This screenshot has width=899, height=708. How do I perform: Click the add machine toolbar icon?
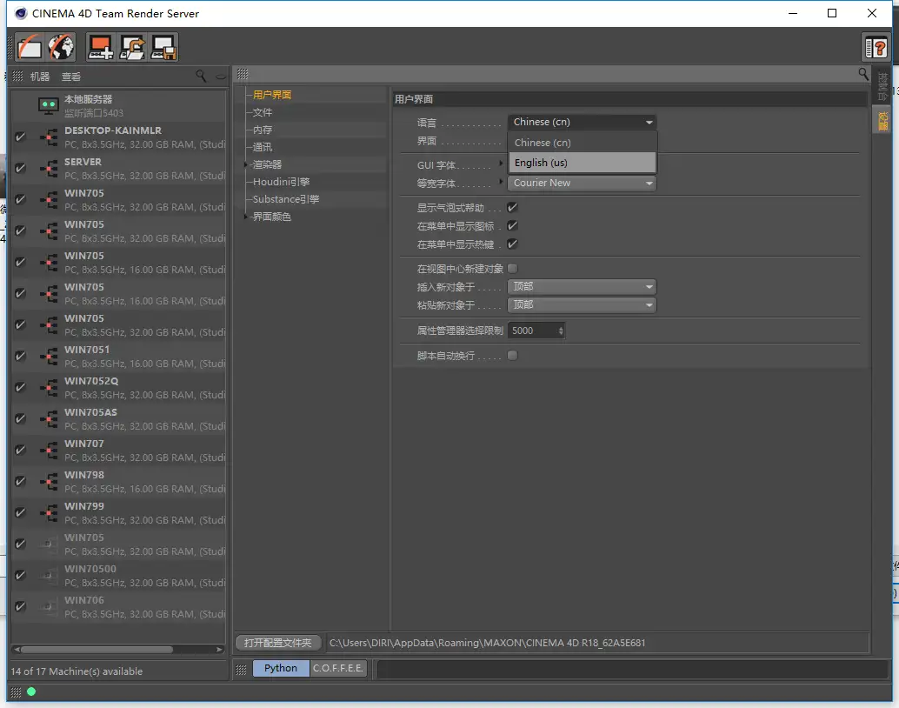100,47
